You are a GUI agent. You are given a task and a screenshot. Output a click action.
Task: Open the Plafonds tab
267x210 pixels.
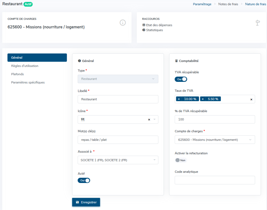[18, 74]
